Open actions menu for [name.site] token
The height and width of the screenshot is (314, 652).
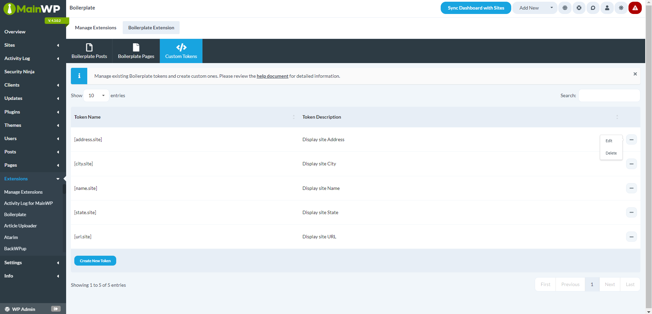click(631, 188)
